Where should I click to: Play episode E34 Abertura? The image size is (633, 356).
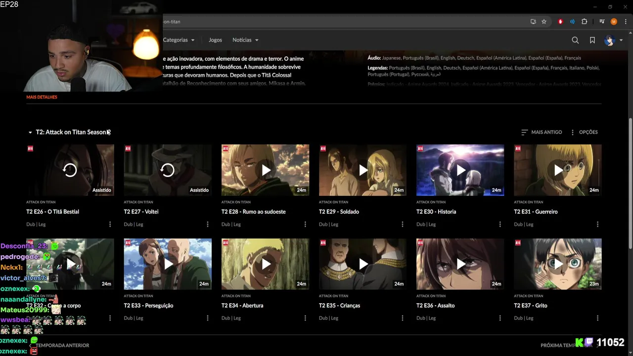tap(266, 264)
